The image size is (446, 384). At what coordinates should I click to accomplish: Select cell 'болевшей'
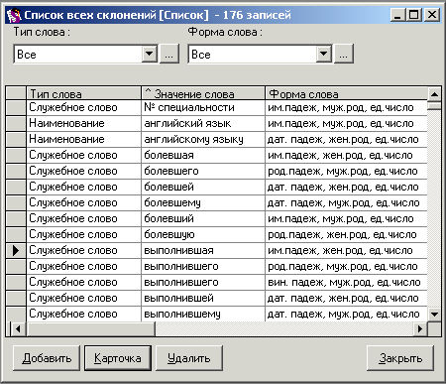point(203,187)
